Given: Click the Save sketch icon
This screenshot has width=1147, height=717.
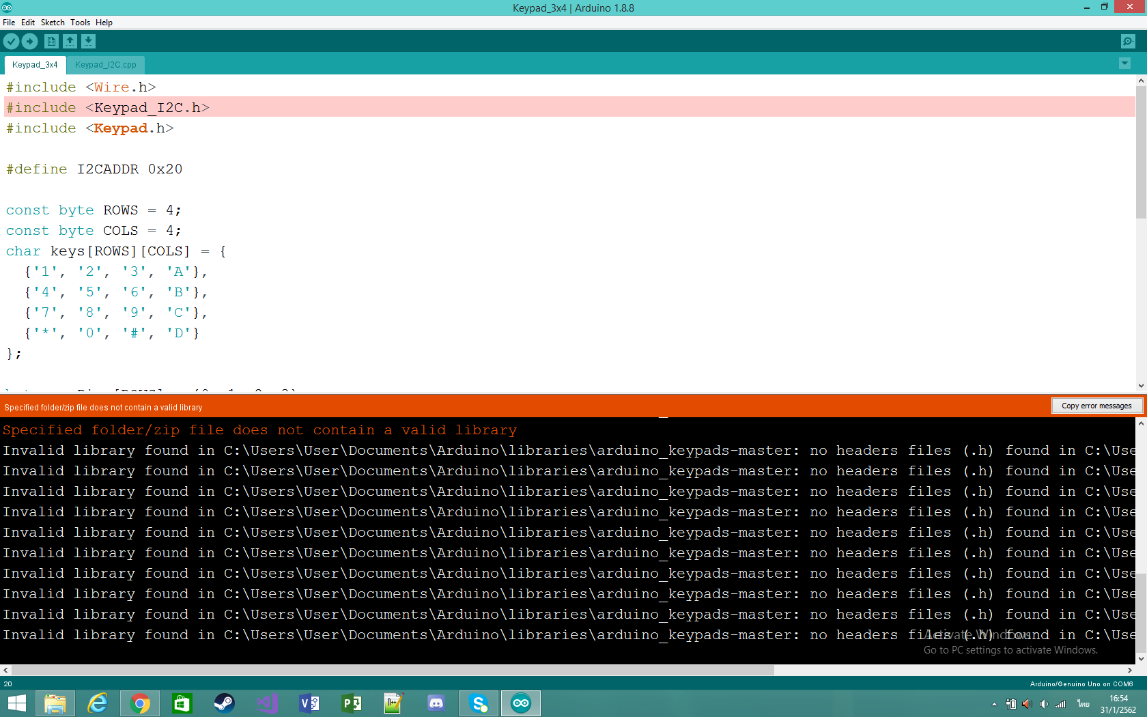Looking at the screenshot, I should tap(88, 42).
